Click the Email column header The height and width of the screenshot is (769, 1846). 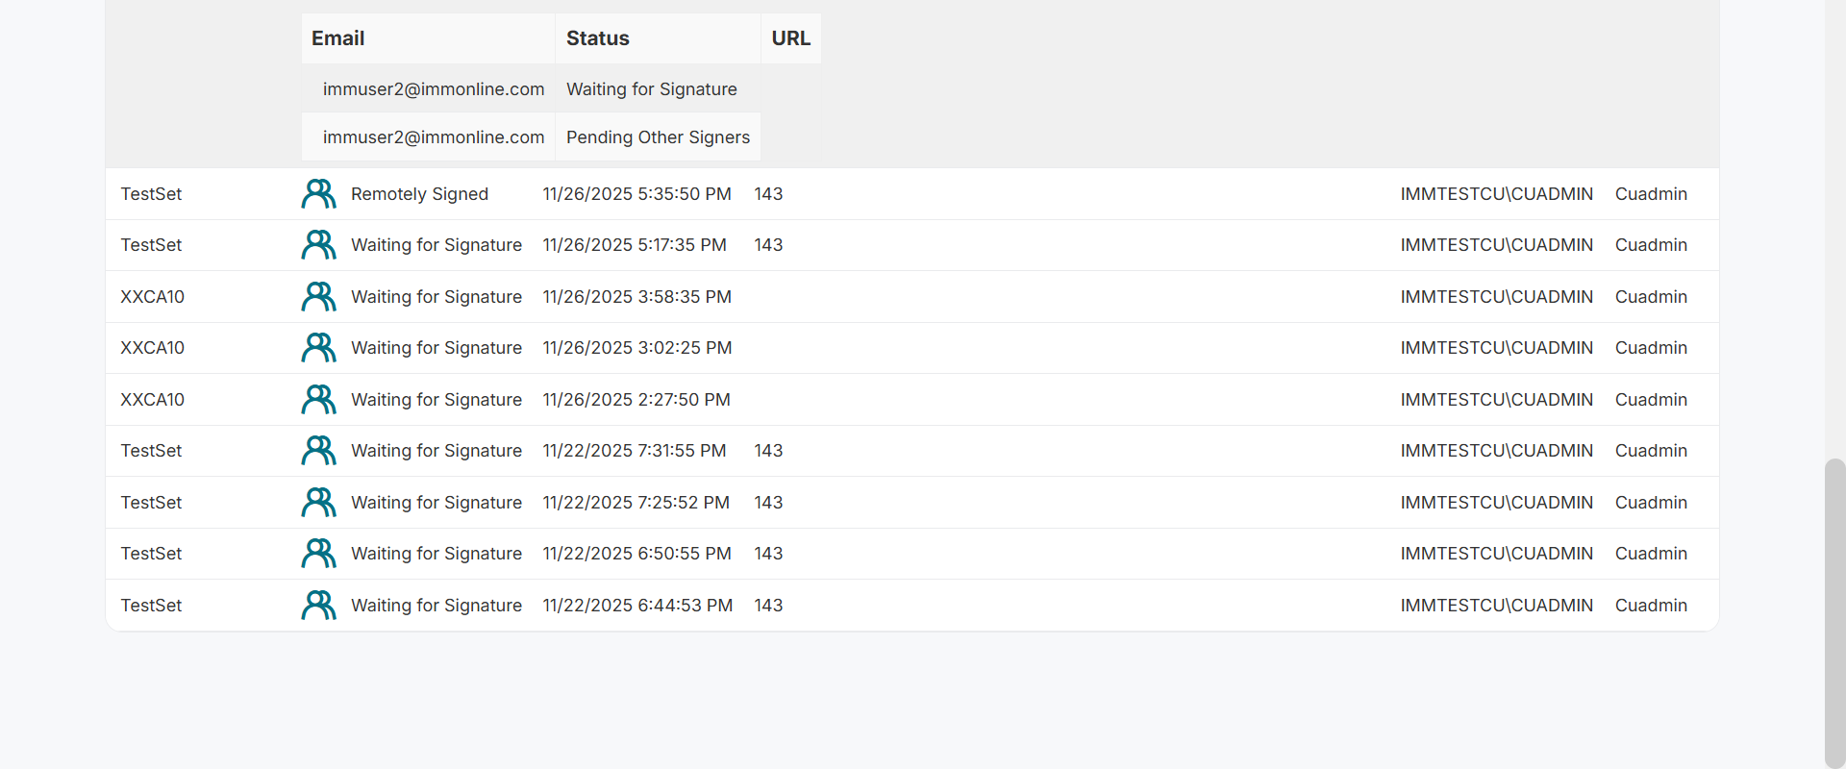pyautogui.click(x=337, y=38)
